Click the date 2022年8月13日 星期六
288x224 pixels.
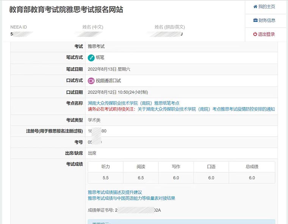click(109, 69)
